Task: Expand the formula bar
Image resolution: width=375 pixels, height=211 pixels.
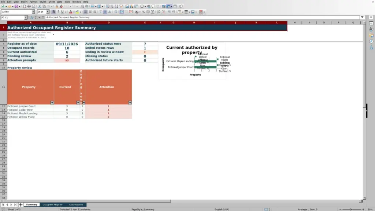Action: tap(362, 18)
